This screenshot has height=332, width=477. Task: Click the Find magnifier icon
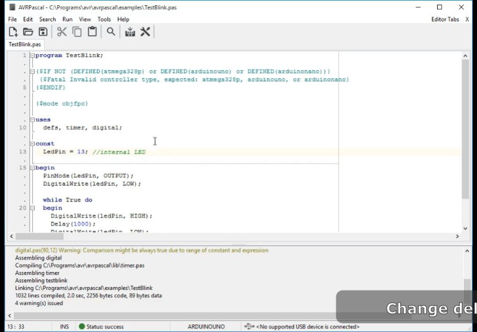110,32
